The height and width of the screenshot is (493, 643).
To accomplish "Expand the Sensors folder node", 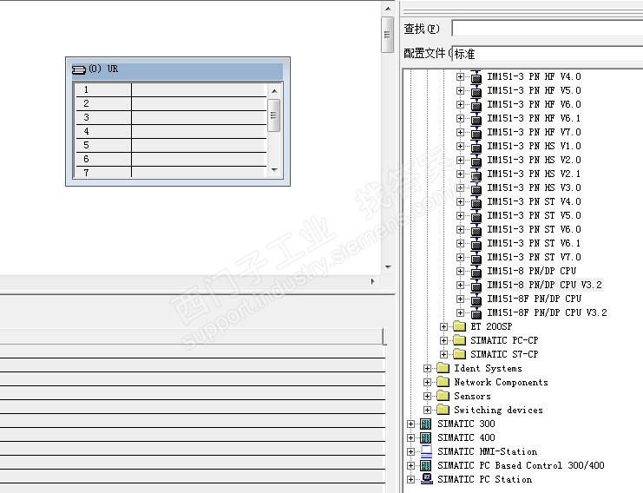I will pyautogui.click(x=427, y=396).
